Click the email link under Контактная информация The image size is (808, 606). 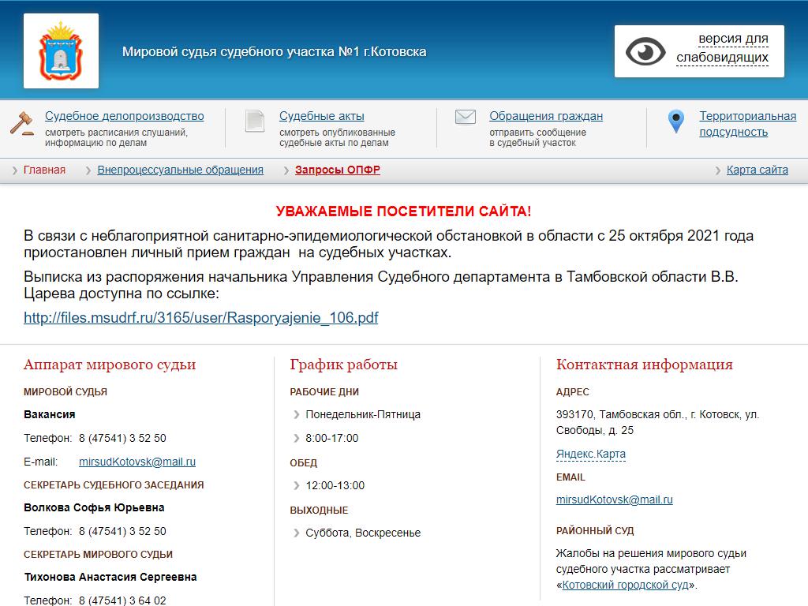click(614, 499)
